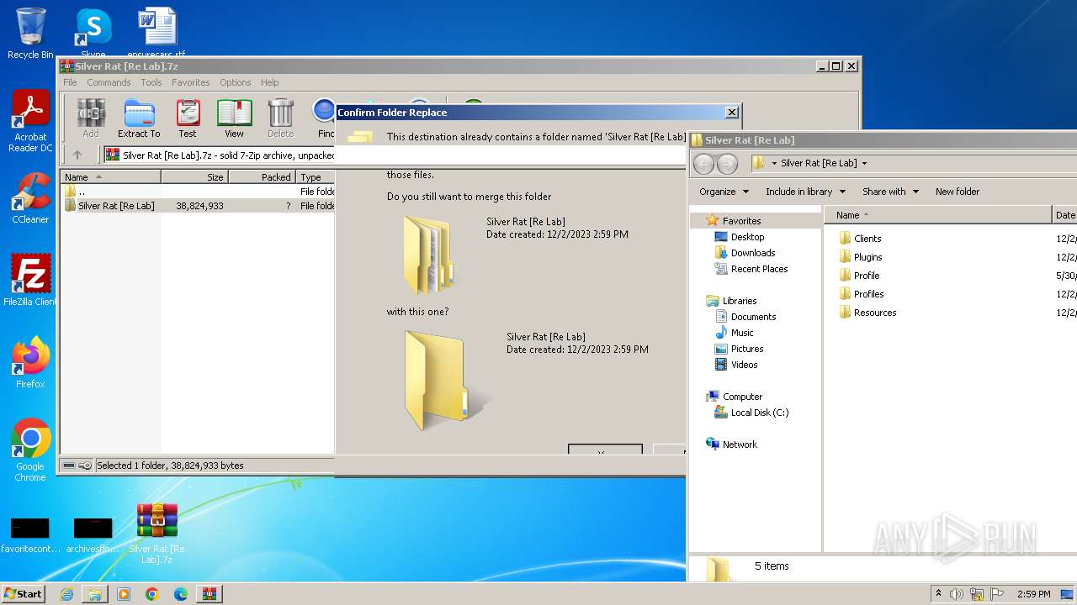Expand the Include in library dropdown

click(x=805, y=192)
